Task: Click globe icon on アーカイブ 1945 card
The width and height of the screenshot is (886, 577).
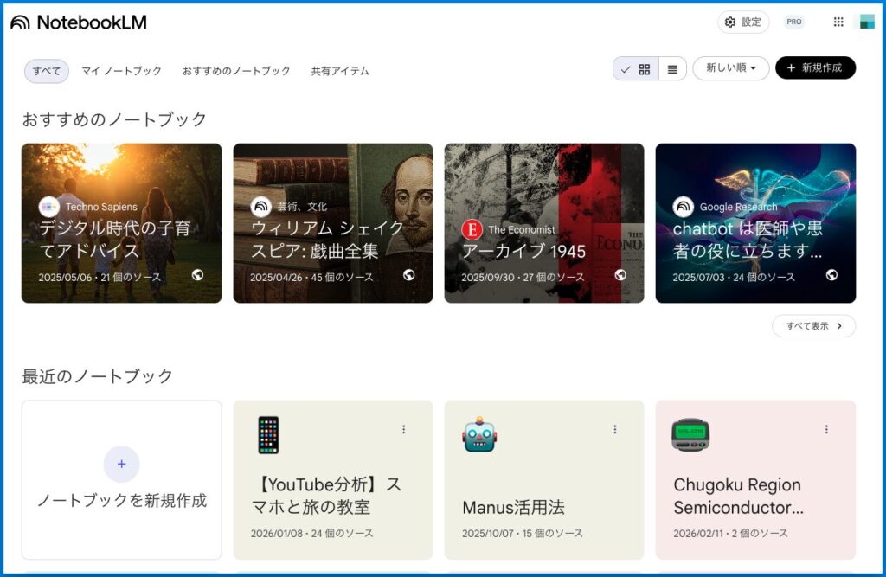Action: pos(620,275)
